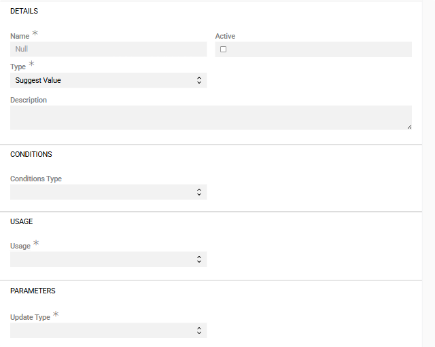The height and width of the screenshot is (347, 435).
Task: Enable the Active checkbox
Action: tap(223, 49)
